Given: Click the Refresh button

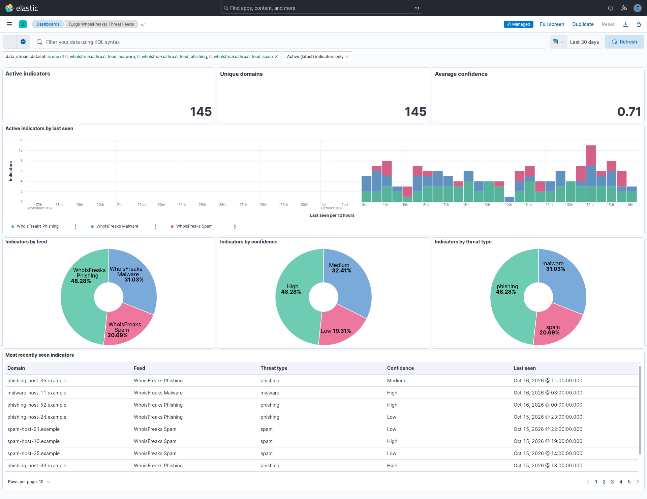Looking at the screenshot, I should 624,42.
